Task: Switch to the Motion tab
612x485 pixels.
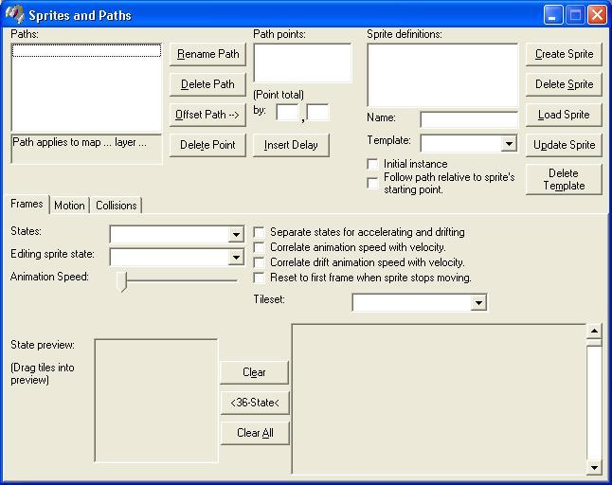Action: pyautogui.click(x=69, y=206)
